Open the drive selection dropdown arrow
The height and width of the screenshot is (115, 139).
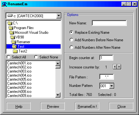click(x=59, y=16)
